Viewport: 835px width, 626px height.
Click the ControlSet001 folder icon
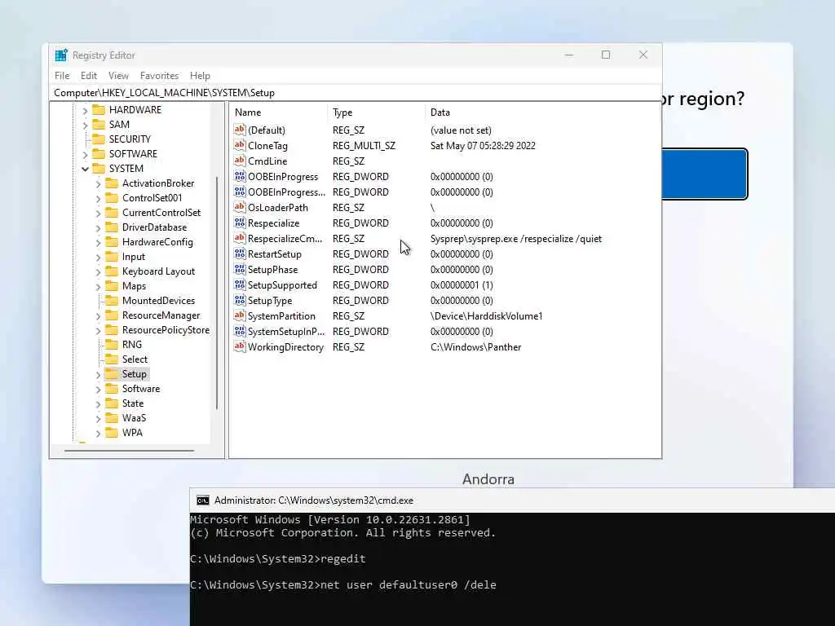coord(112,197)
